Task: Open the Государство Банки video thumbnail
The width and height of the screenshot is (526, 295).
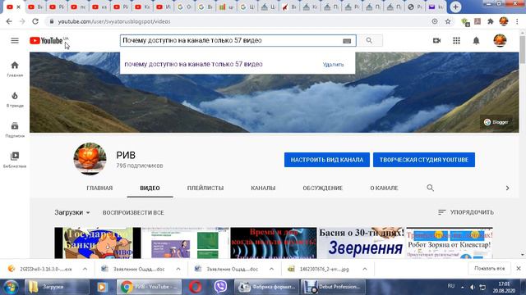Action: point(98,243)
